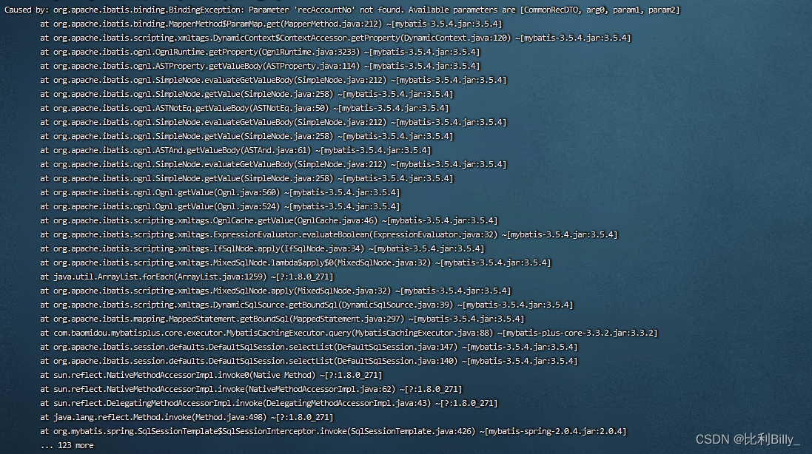This screenshot has height=454, width=812.
Task: Click the ASTAnd.getValueBody stack line
Action: 235,150
